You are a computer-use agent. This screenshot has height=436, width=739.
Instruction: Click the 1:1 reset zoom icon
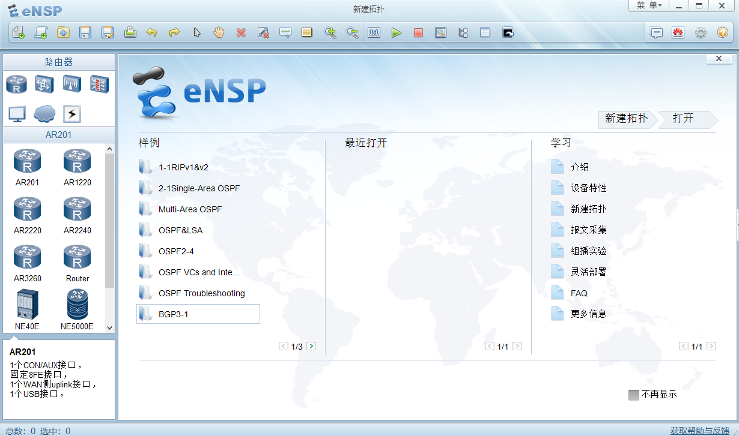[x=374, y=32]
